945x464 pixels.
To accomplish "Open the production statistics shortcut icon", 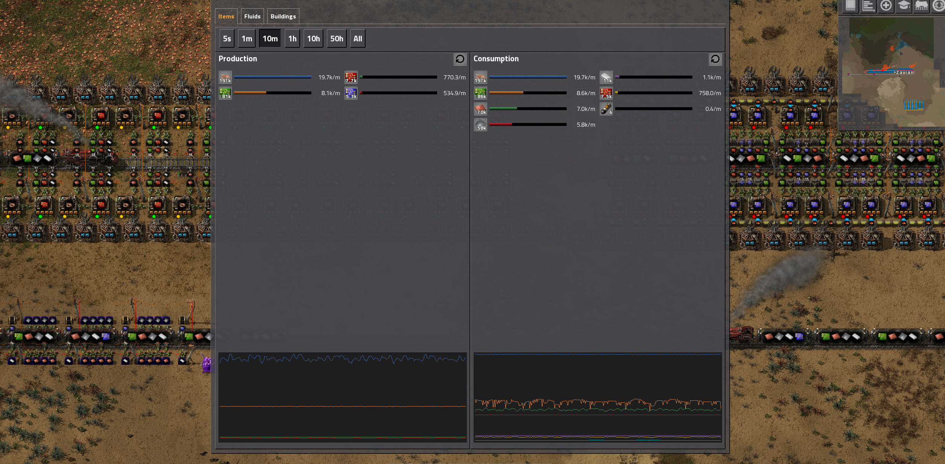I will [868, 6].
